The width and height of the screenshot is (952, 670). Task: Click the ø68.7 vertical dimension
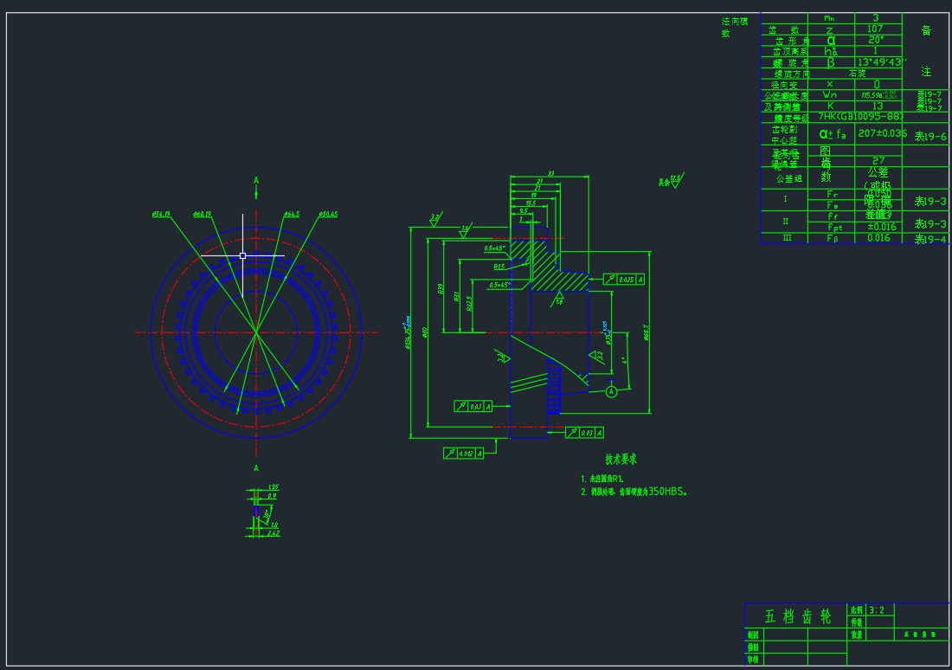tap(646, 332)
